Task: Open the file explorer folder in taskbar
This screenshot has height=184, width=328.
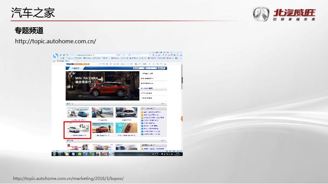Action: [67, 154]
